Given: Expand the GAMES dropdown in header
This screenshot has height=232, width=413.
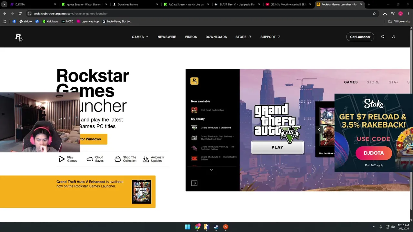Looking at the screenshot, I should click(140, 37).
